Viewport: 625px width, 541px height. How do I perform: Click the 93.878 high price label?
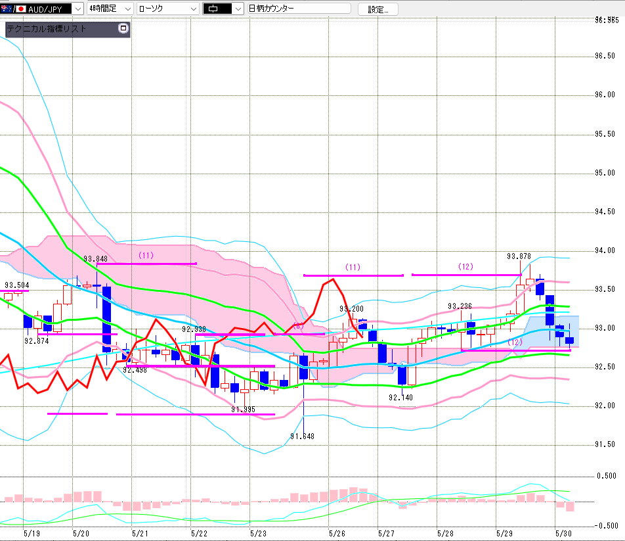tap(519, 256)
